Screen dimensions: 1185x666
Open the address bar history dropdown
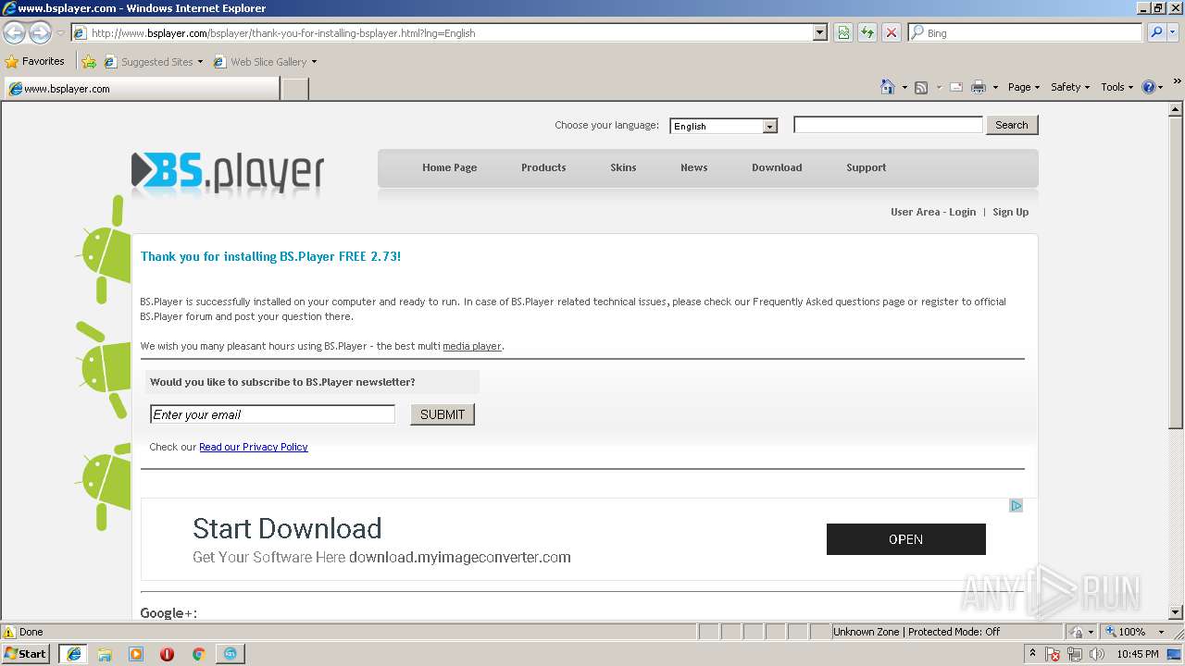[x=819, y=32]
